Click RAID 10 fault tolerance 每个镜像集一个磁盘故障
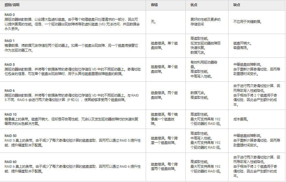The height and width of the screenshot is (182, 286). [x=164, y=119]
